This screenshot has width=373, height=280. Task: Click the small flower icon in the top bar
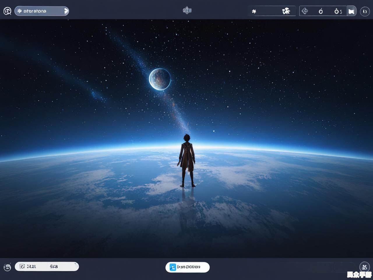pyautogui.click(x=254, y=11)
